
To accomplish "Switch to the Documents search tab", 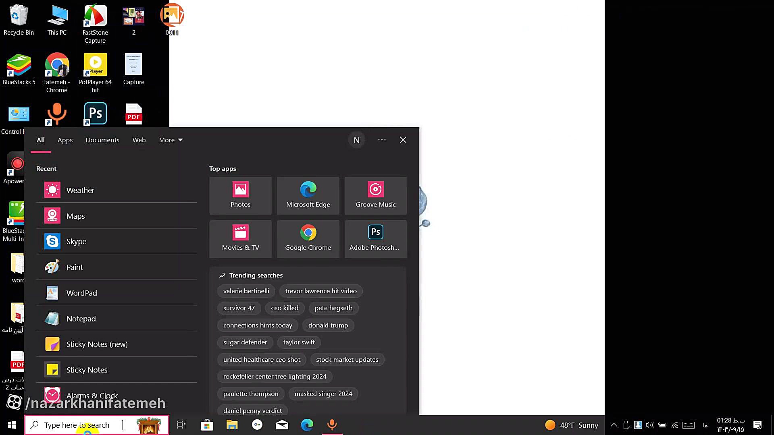I will (102, 140).
